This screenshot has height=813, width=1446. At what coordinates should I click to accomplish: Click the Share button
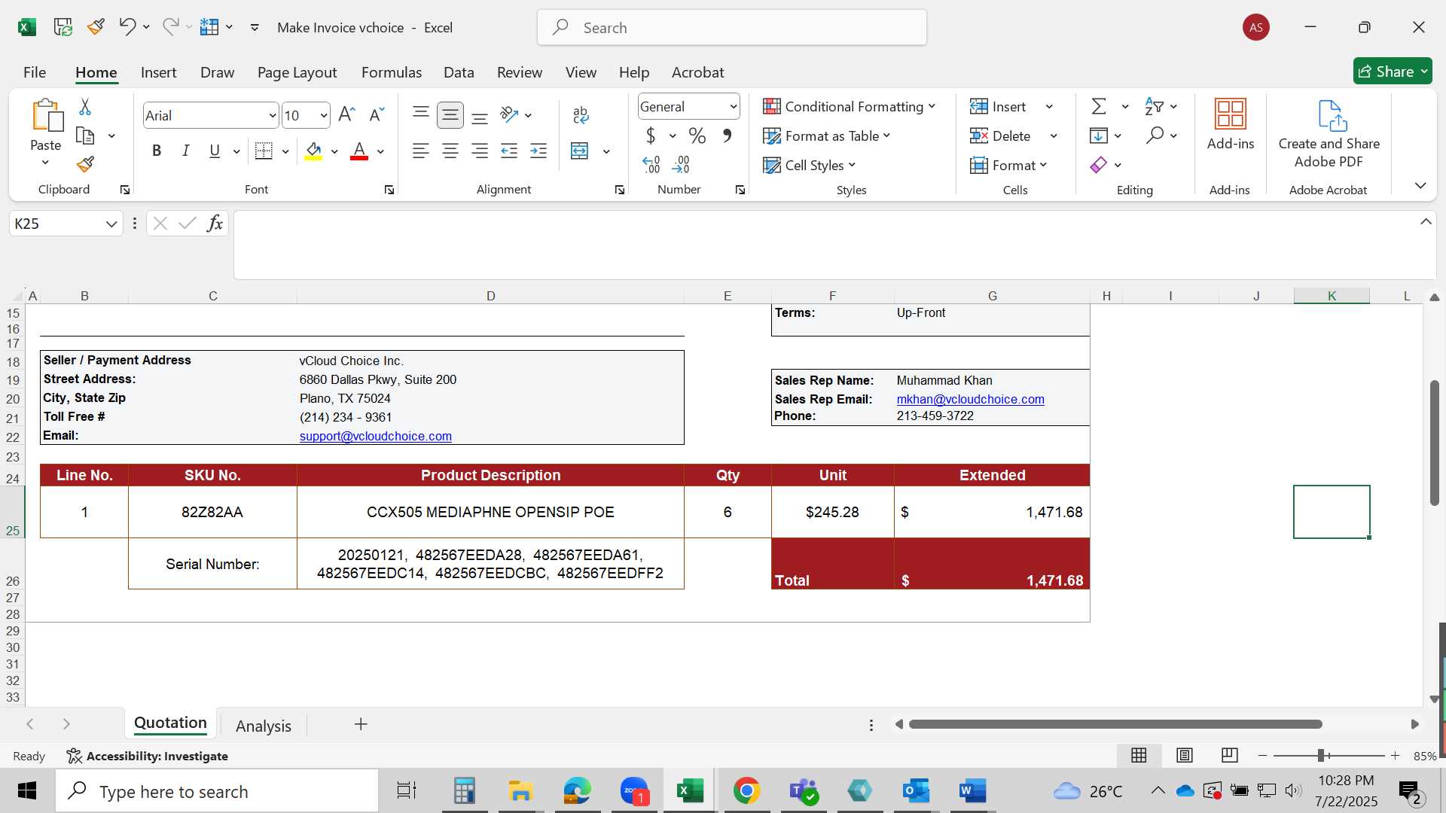1393,72
